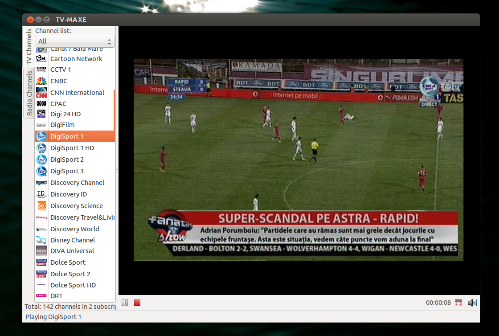Select the Discovery World channel name
Screen dimensions: 499x336
pos(75,229)
